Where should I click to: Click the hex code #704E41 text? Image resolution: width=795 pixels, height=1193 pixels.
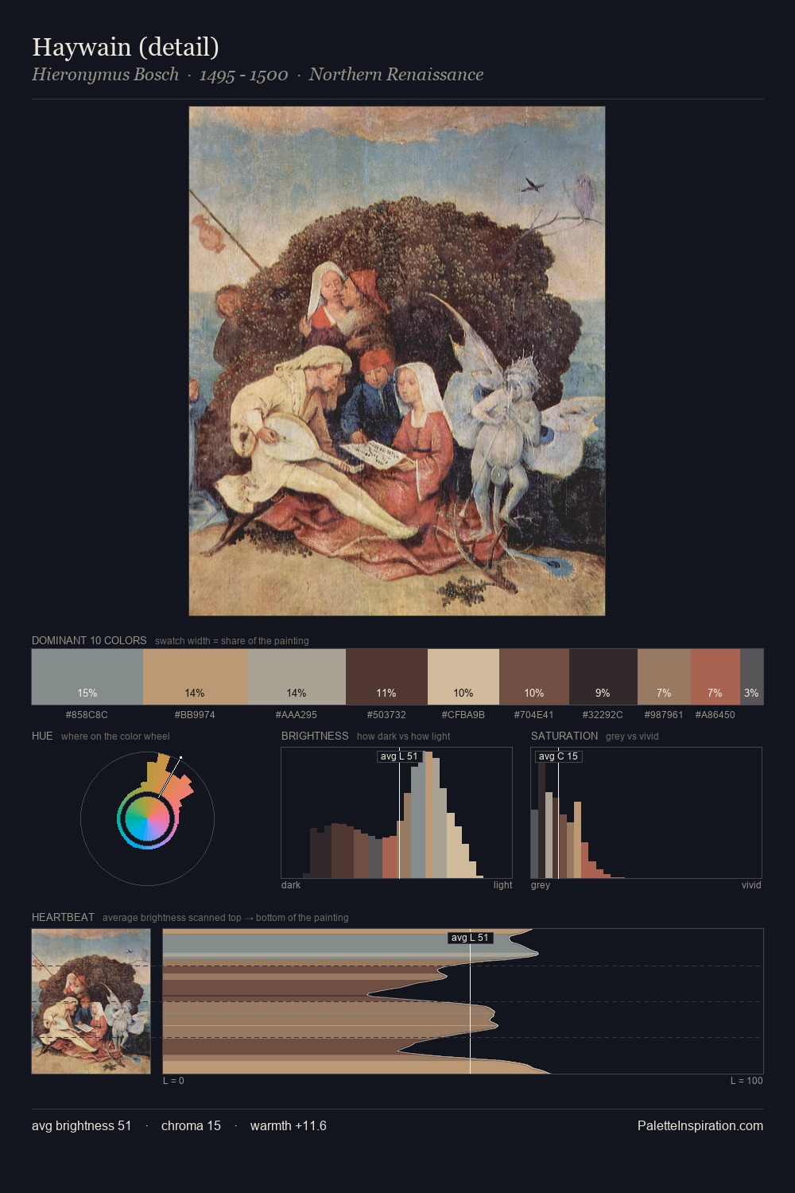[534, 715]
